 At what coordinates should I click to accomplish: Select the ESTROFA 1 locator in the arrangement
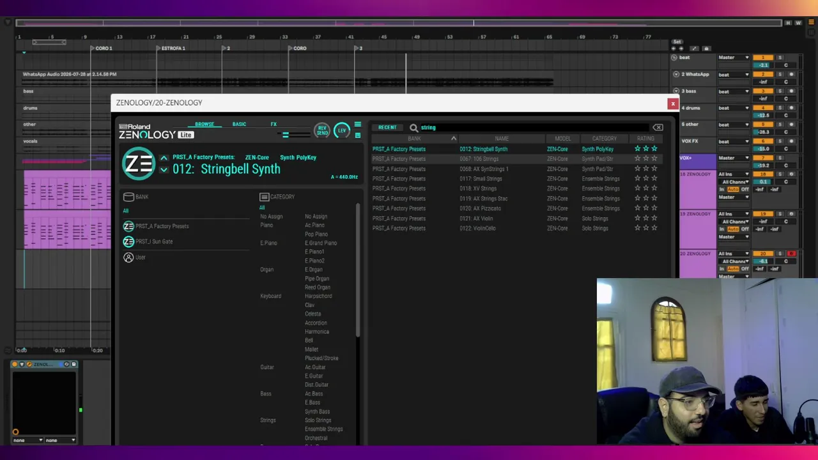tap(173, 49)
